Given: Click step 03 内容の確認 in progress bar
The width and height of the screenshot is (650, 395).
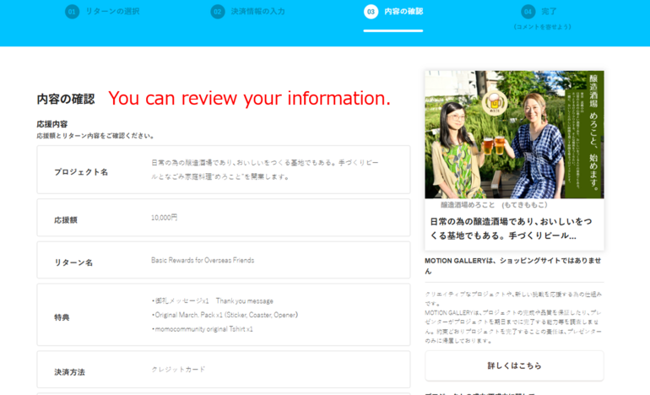Looking at the screenshot, I should (x=393, y=12).
